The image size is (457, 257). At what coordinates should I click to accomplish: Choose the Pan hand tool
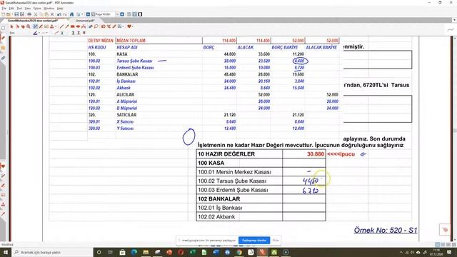(23, 26)
